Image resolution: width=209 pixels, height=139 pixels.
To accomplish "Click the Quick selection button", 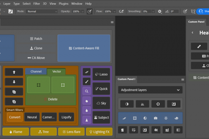I will point(101,89).
